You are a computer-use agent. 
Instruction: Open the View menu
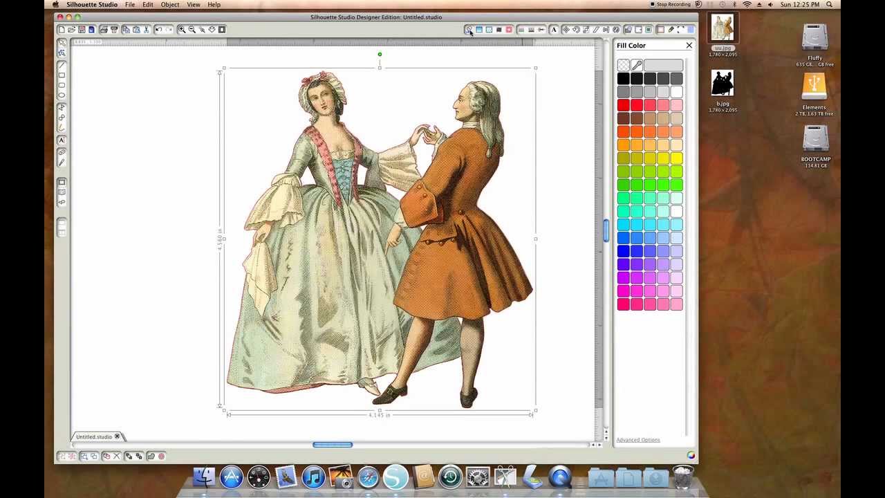(x=194, y=5)
